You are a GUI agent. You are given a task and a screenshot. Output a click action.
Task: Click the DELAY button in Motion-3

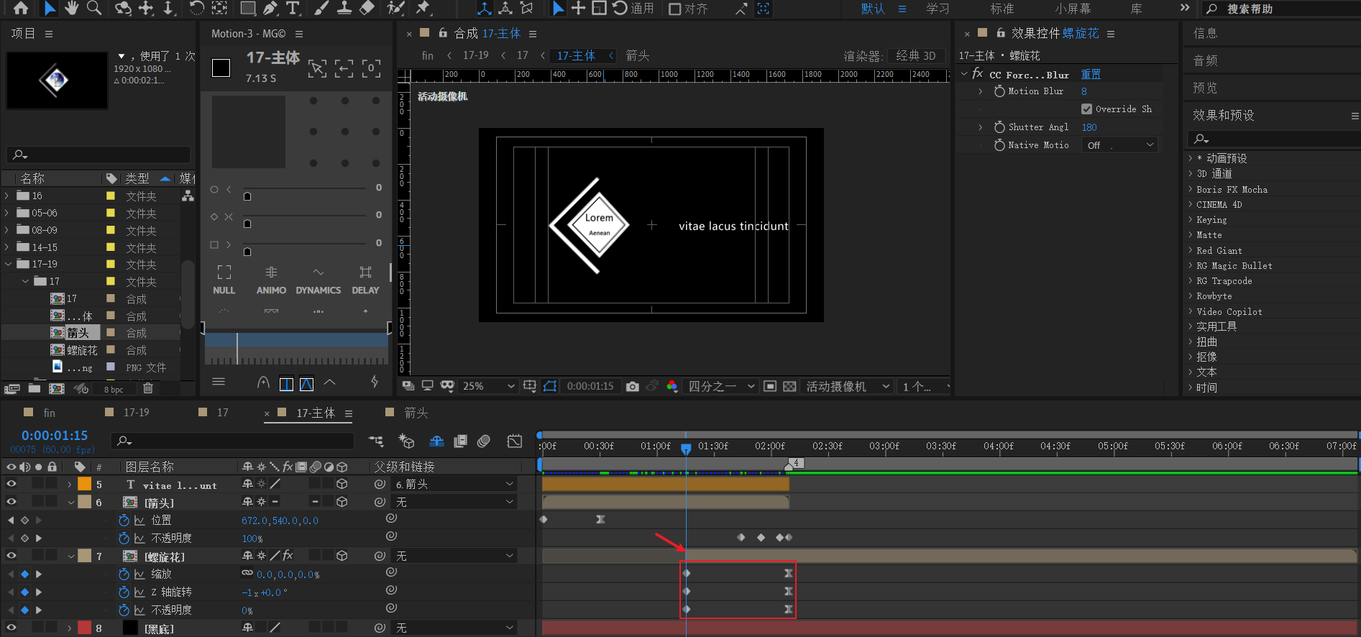click(365, 280)
